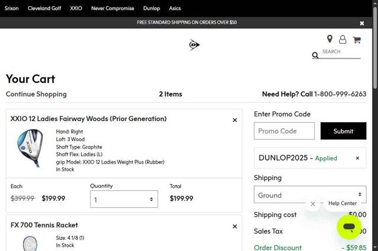The width and height of the screenshot is (378, 251).
Task: Submit the promo code
Action: pos(343,131)
